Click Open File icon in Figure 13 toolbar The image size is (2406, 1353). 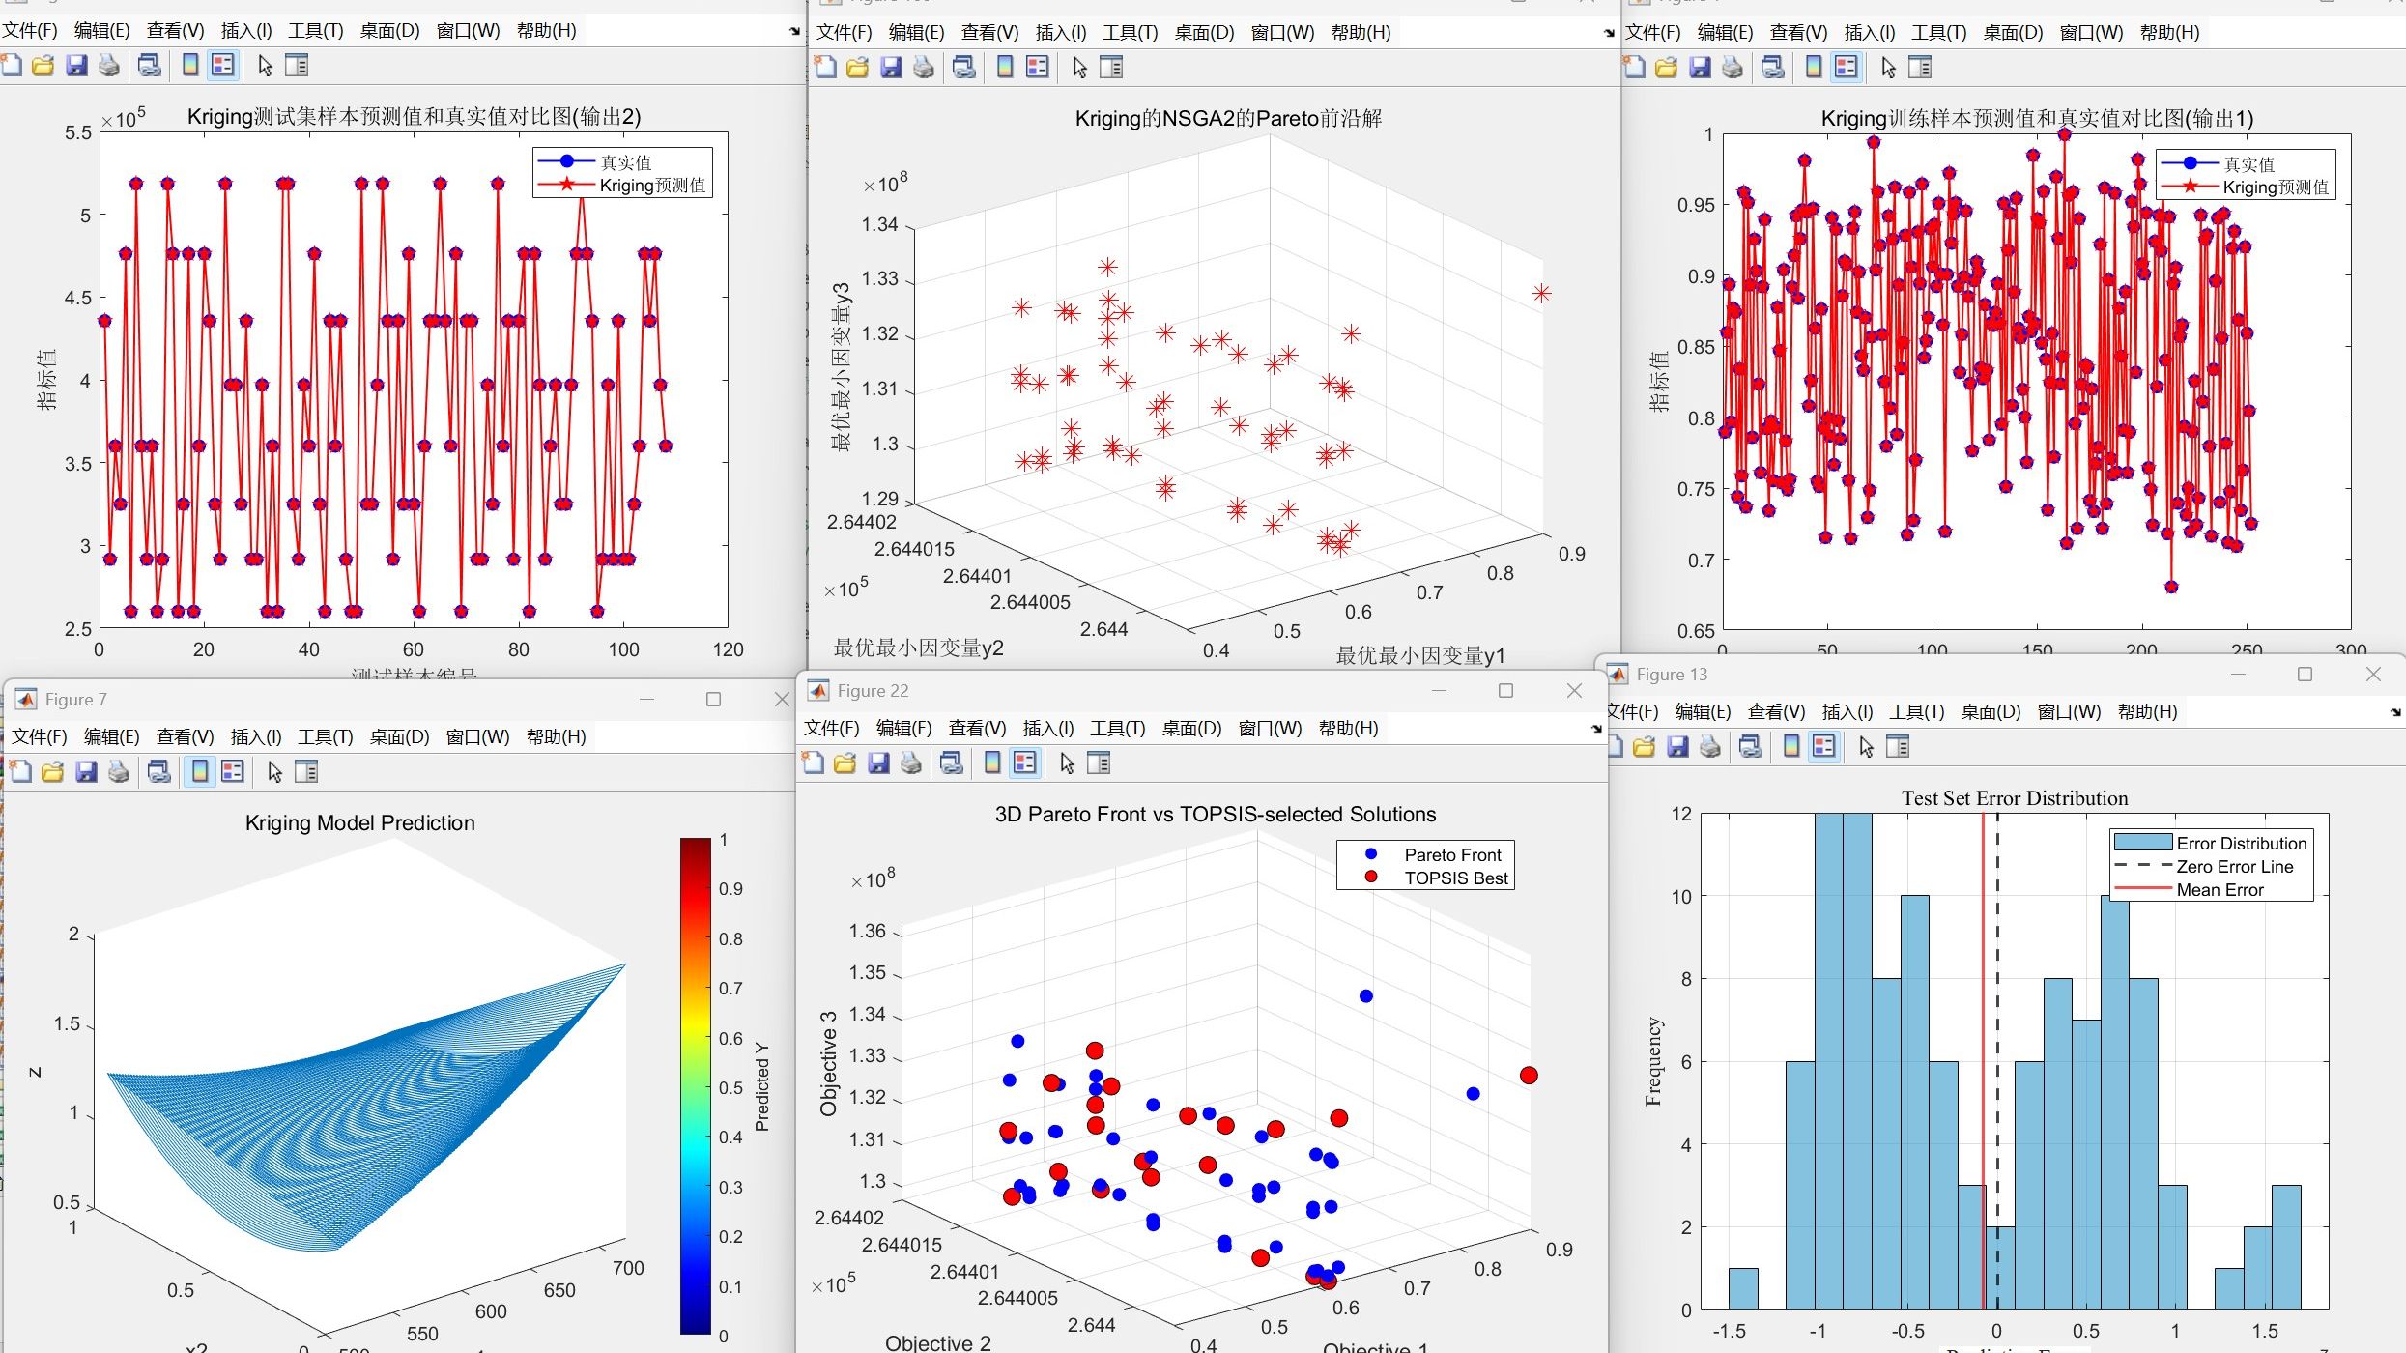[x=1644, y=746]
